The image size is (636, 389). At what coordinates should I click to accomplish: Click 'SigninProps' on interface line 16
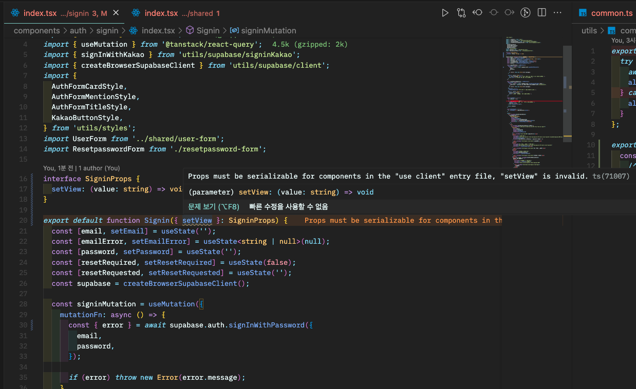(108, 179)
